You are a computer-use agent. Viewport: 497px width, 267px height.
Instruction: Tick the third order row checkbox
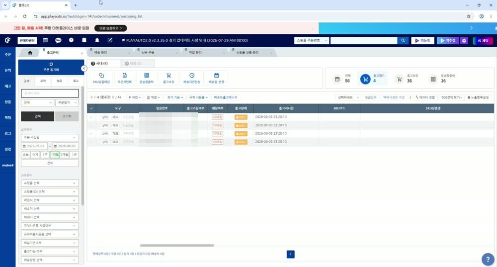[91, 133]
